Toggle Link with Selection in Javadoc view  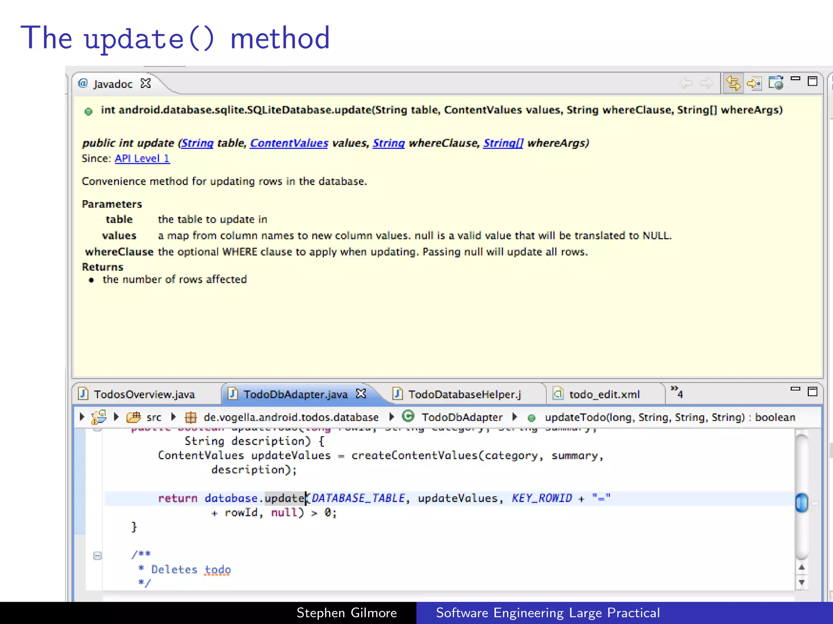tap(733, 83)
